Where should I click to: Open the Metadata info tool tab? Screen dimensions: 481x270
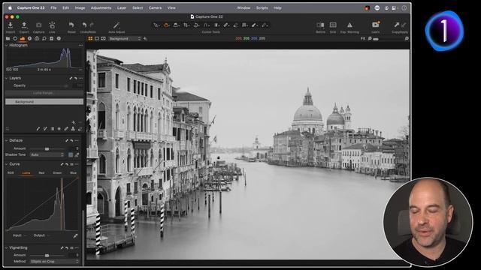coord(59,38)
